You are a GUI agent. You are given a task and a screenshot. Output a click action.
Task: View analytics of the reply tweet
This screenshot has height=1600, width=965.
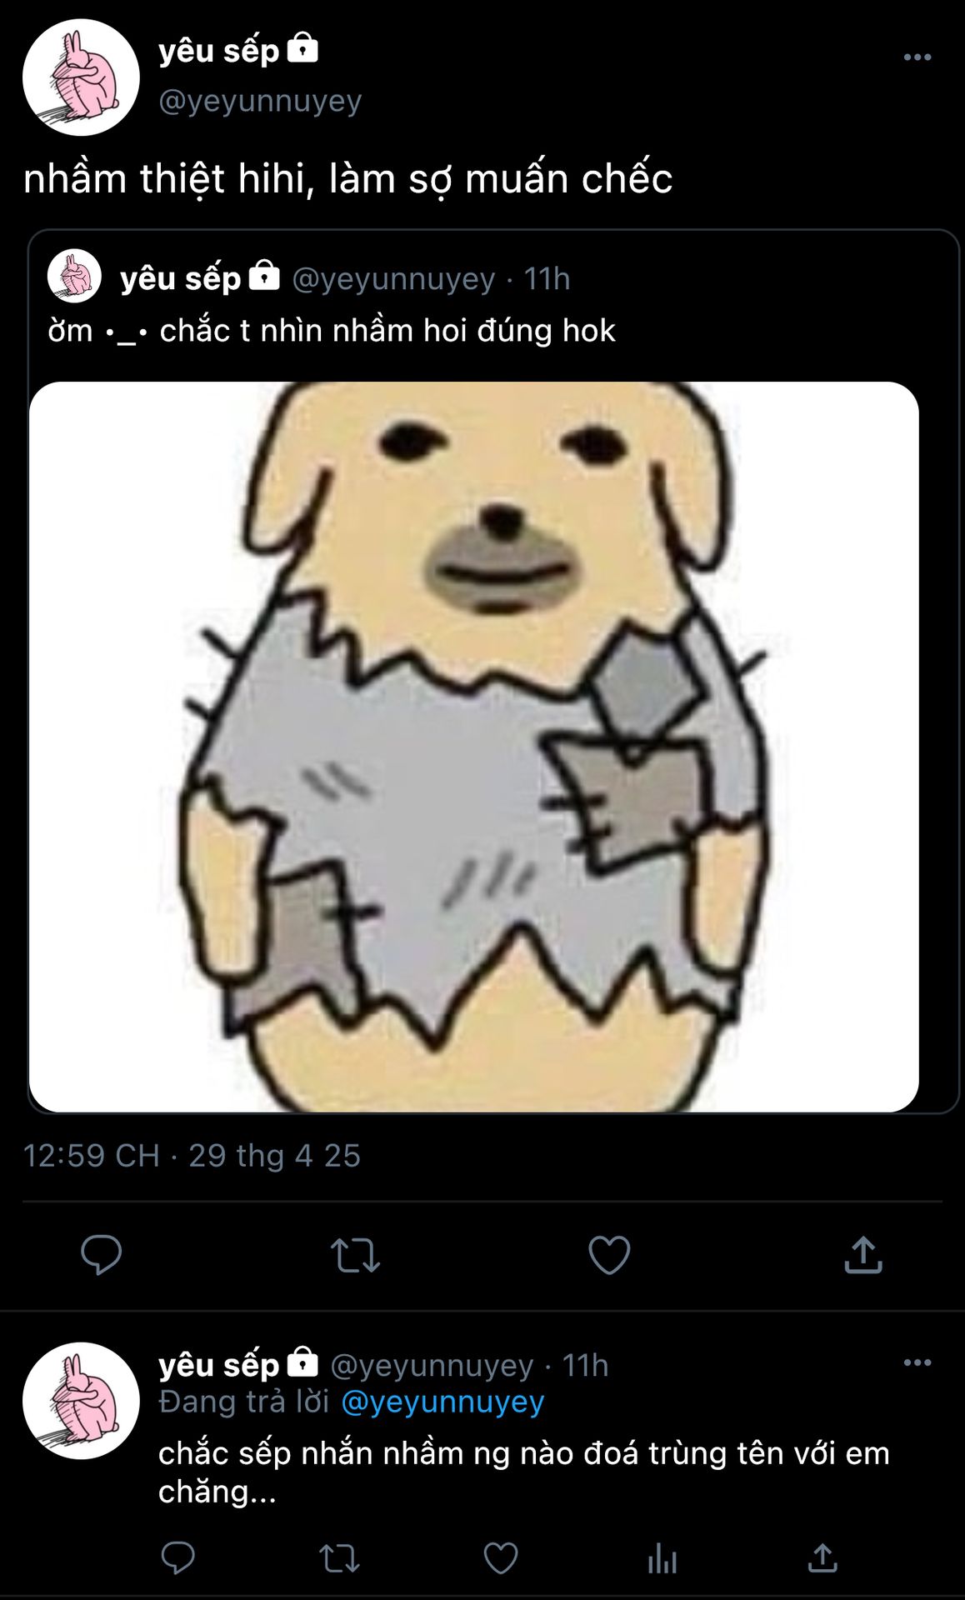pos(662,1557)
